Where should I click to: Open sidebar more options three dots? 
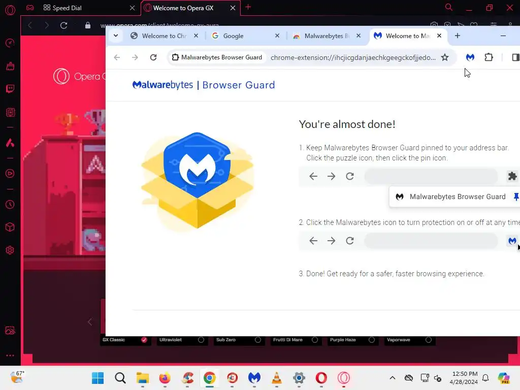click(10, 355)
